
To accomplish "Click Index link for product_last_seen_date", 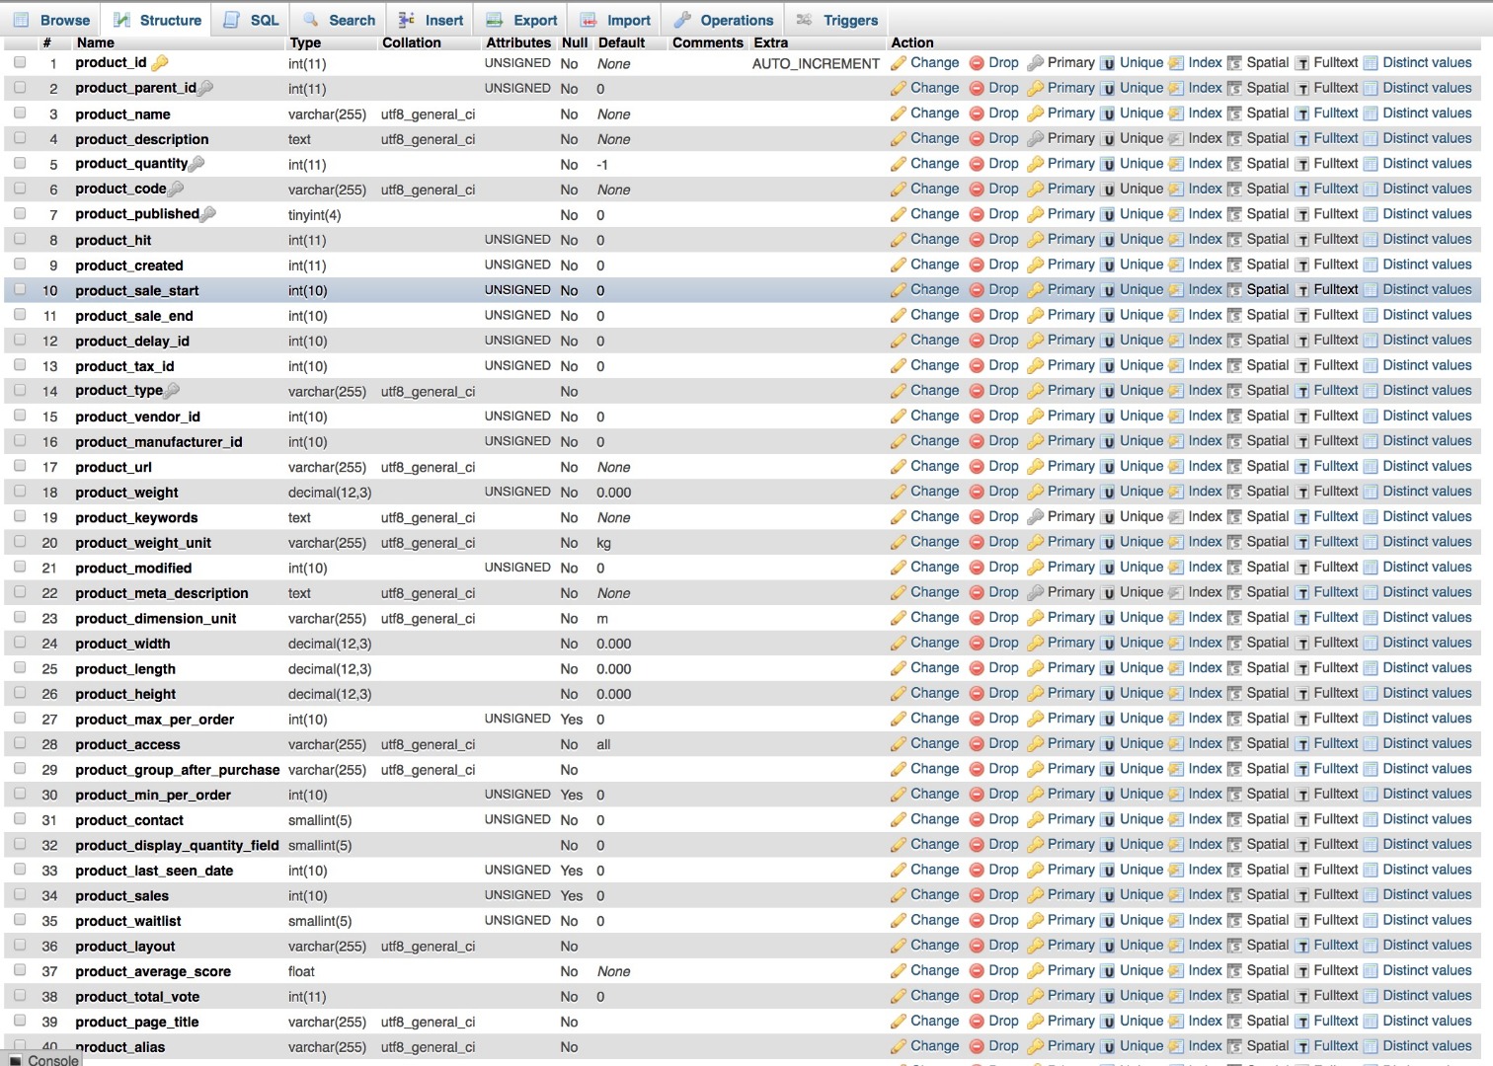I will point(1205,870).
